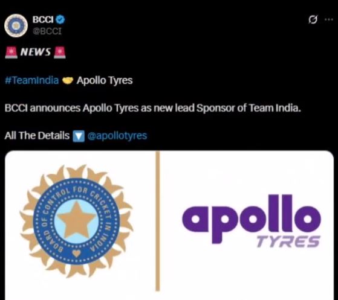Viewport: 338px width, 300px height.
Task: Click the BCCI display name
Action: (43, 20)
